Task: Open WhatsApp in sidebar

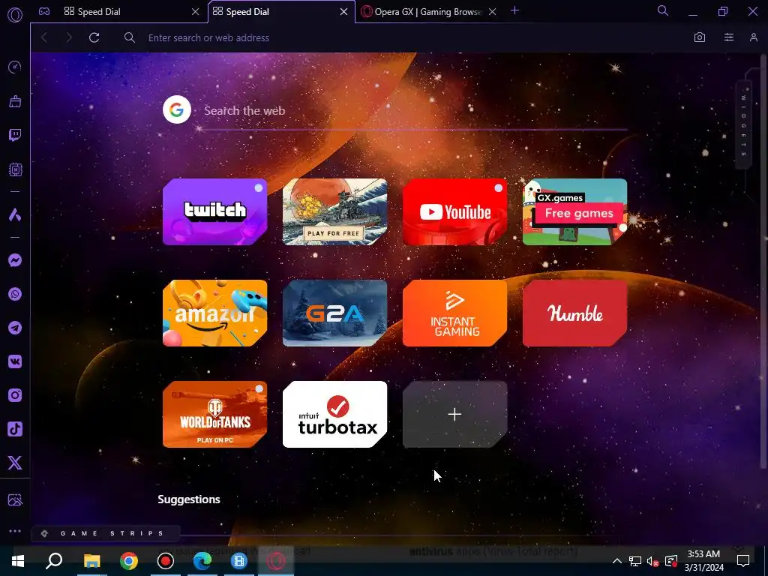Action: pos(15,294)
